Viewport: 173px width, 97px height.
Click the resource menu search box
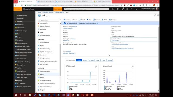(48, 20)
